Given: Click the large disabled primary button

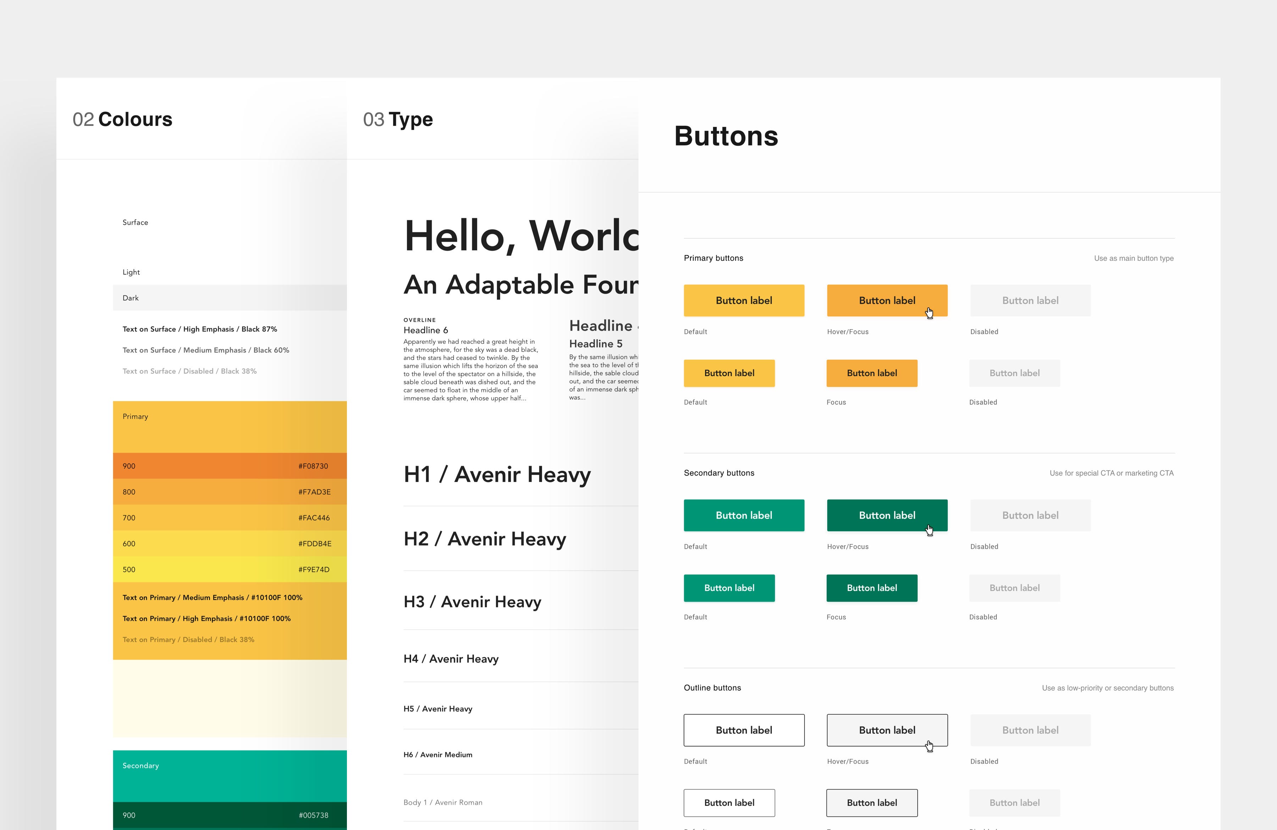Looking at the screenshot, I should (1030, 300).
